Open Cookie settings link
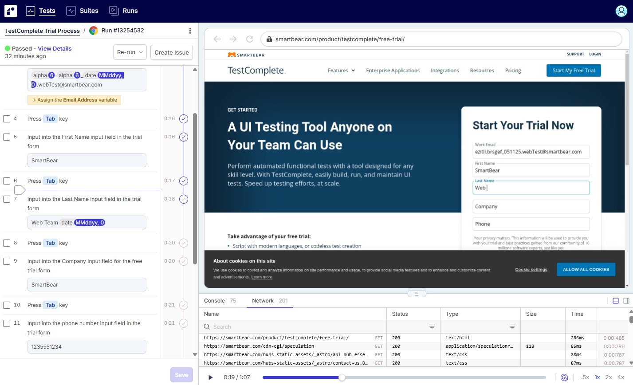633x385 pixels. click(531, 270)
